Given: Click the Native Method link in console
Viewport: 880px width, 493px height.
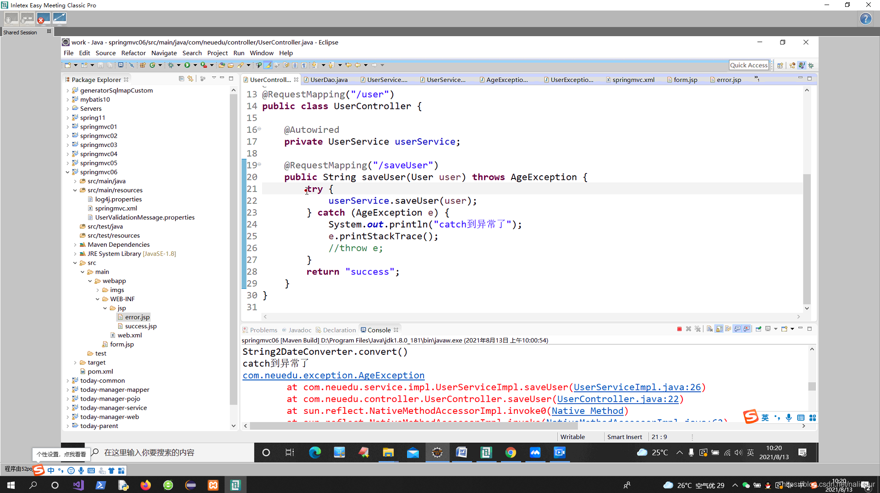Looking at the screenshot, I should (588, 411).
